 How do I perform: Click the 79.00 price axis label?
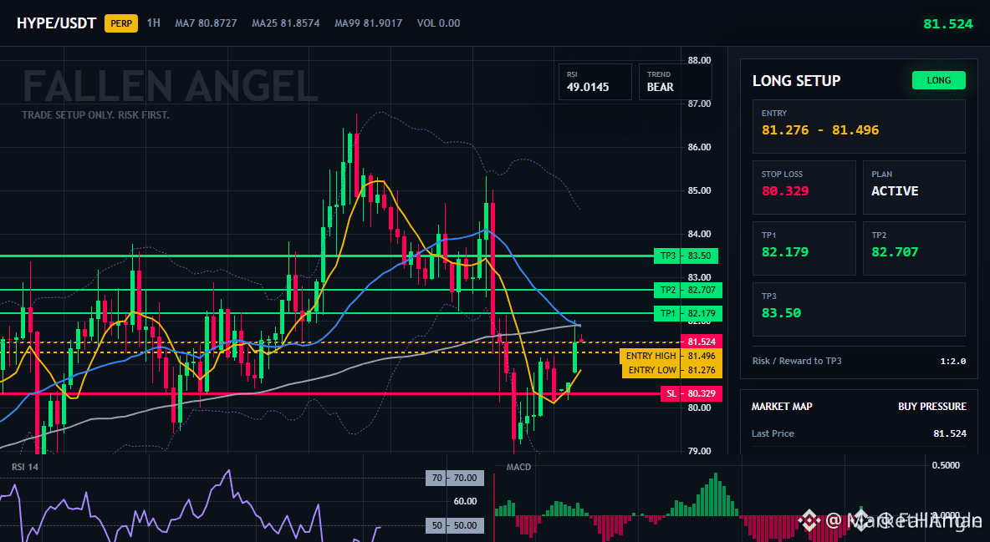pos(700,451)
